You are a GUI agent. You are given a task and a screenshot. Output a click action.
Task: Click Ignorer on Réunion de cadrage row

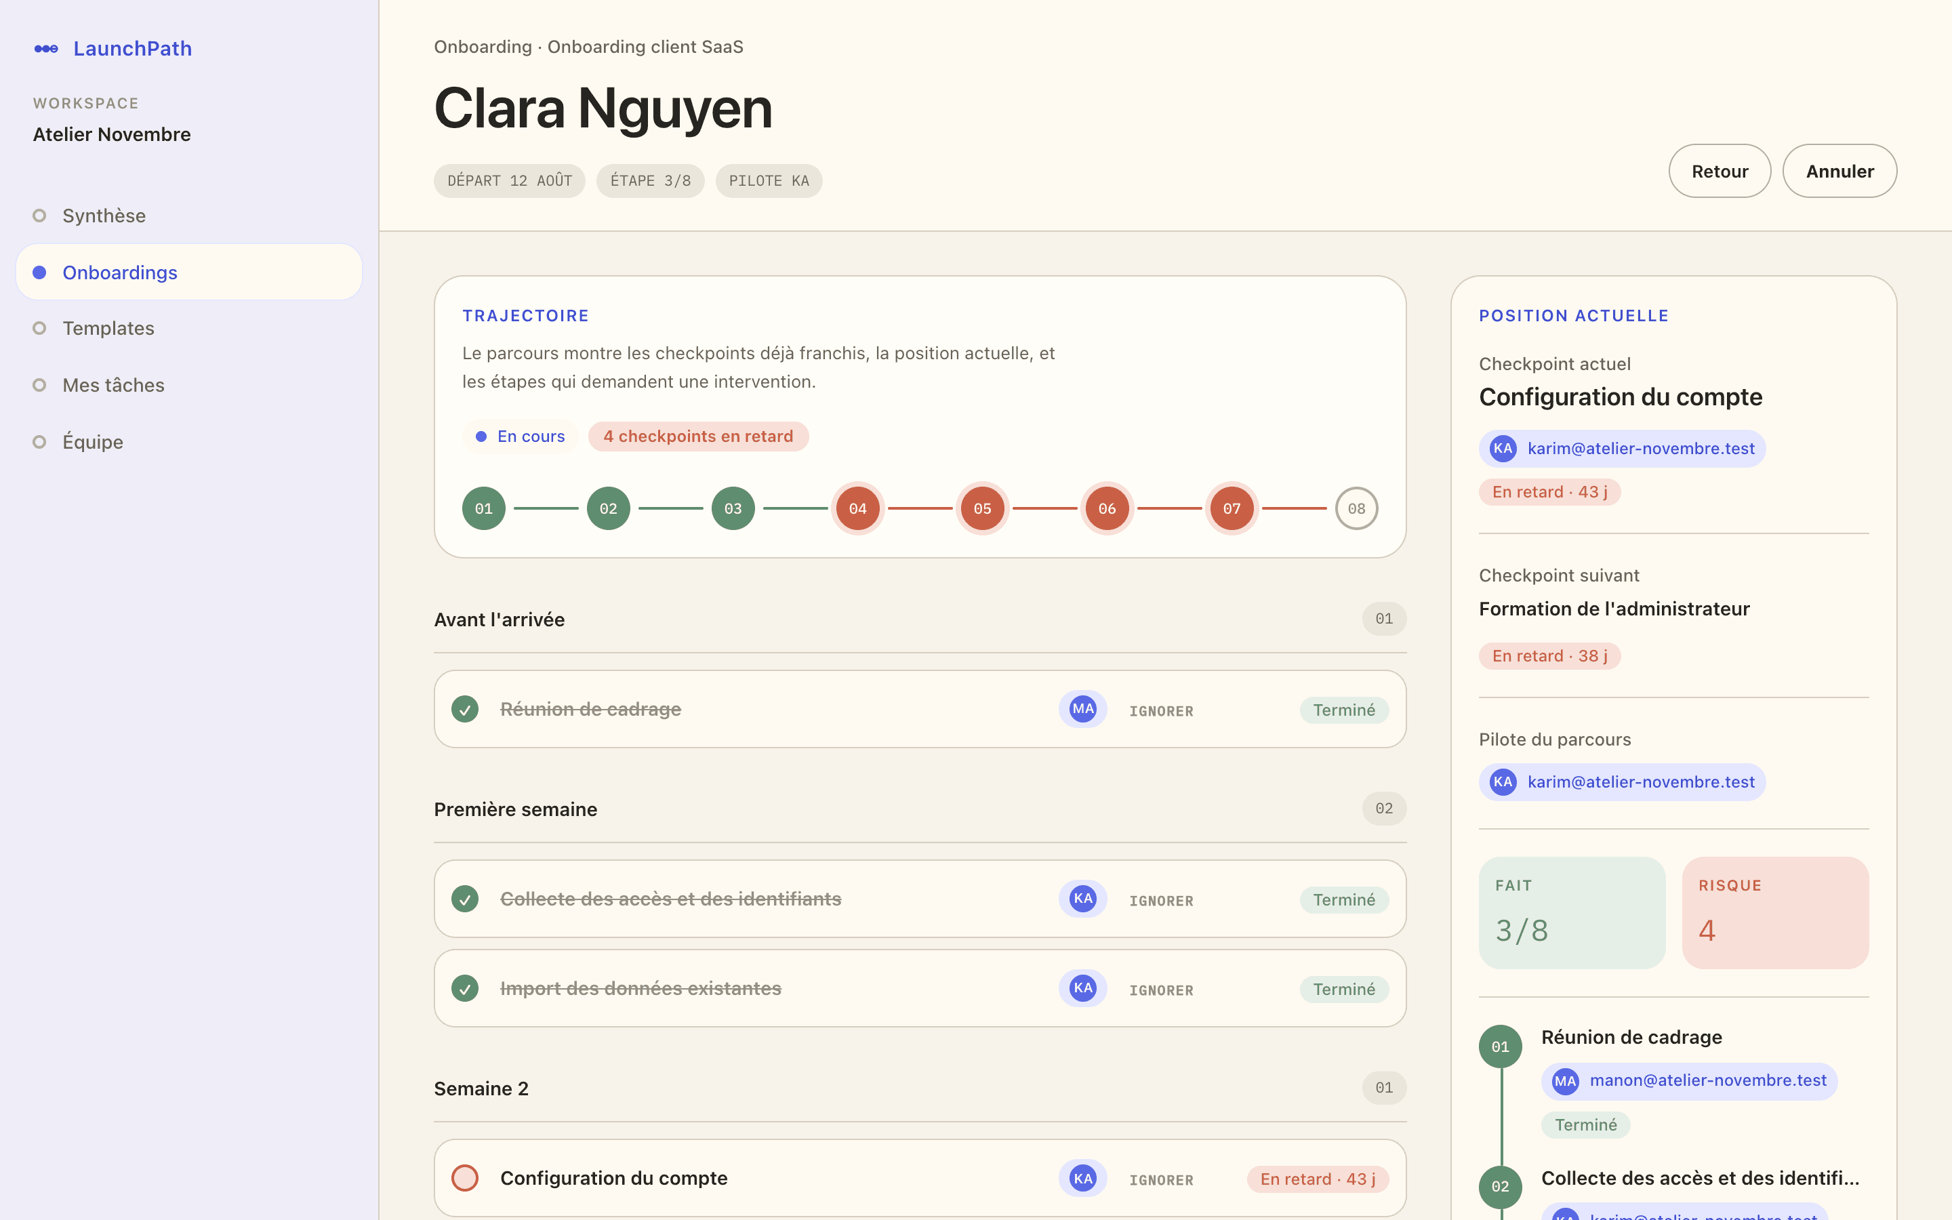click(1161, 711)
